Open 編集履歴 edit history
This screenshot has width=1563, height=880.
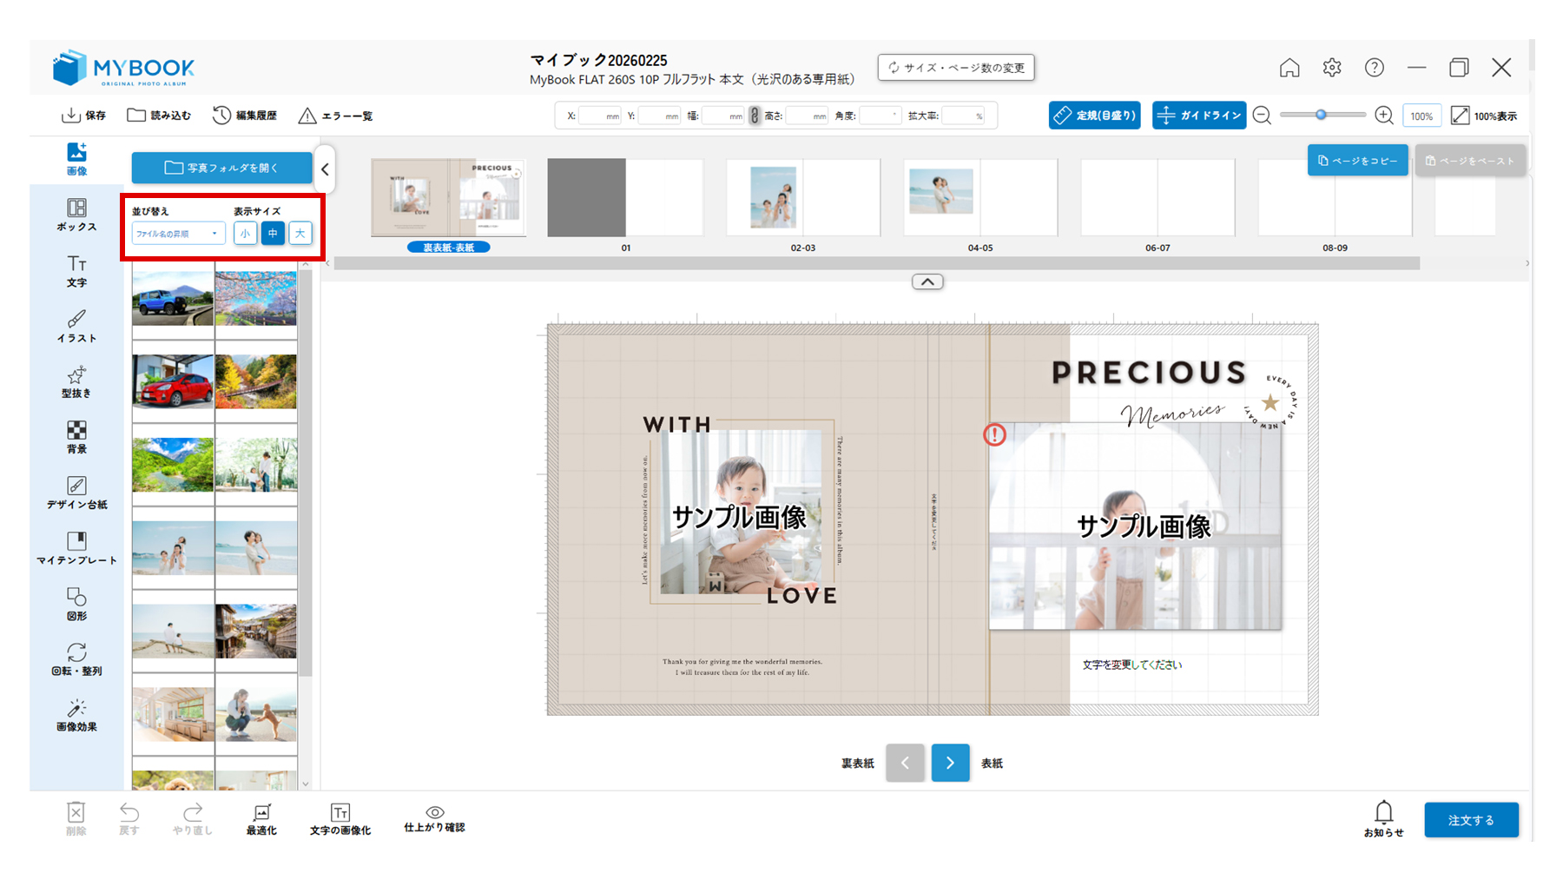[245, 116]
